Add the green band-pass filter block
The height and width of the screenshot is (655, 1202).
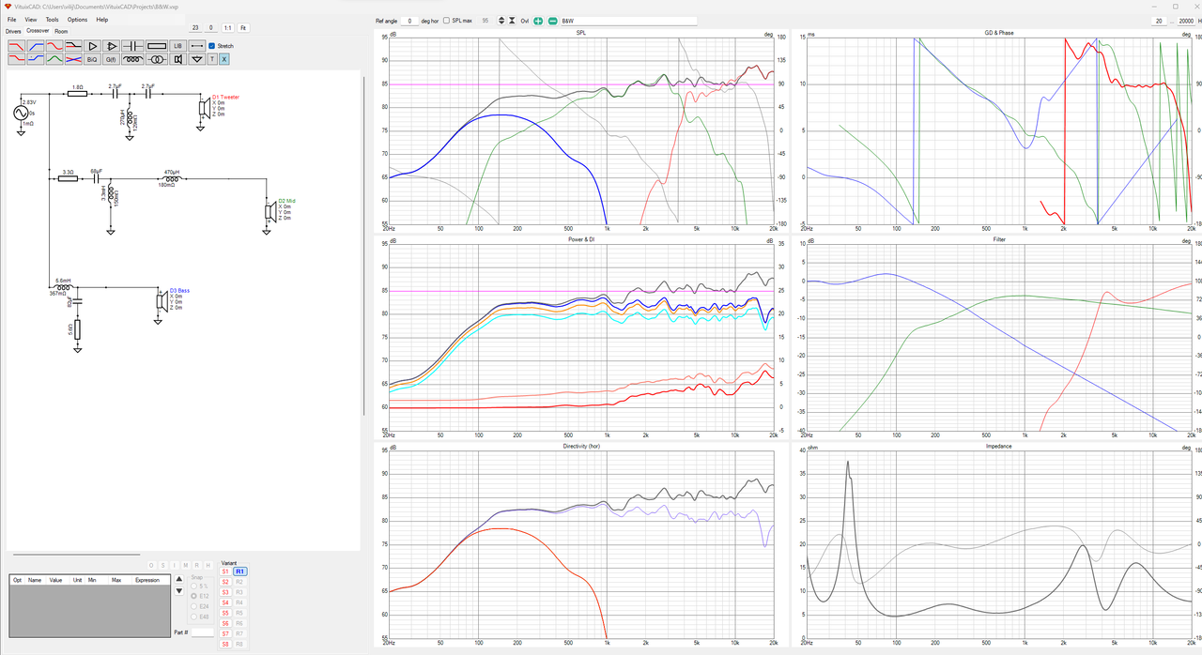pos(56,59)
